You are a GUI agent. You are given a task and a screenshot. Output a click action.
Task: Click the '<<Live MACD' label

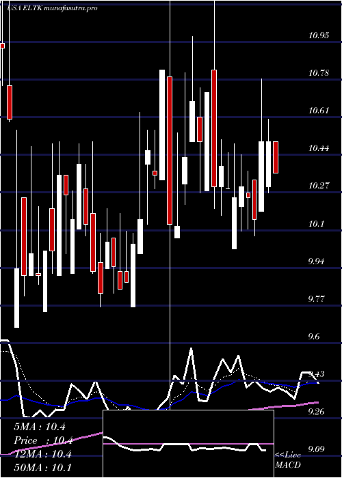pyautogui.click(x=288, y=460)
